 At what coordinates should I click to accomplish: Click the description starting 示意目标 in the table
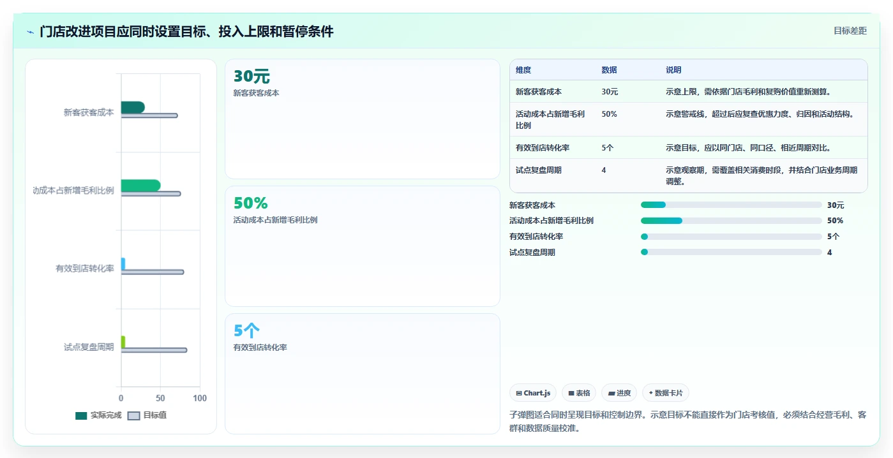(748, 148)
